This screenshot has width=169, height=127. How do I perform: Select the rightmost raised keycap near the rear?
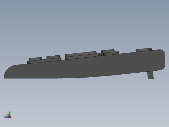[144, 50]
